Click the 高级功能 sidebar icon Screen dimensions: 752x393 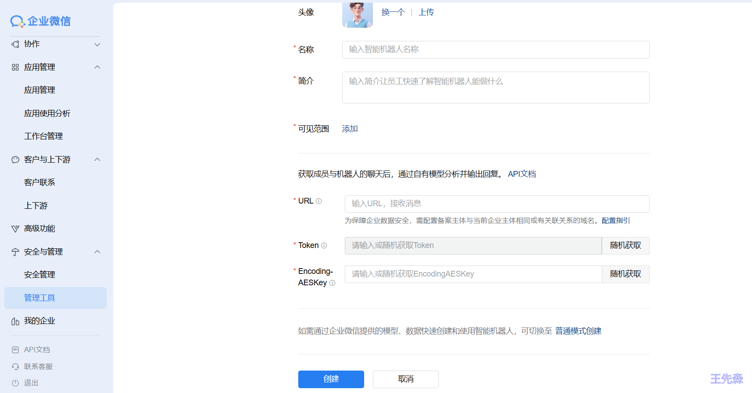[15, 229]
